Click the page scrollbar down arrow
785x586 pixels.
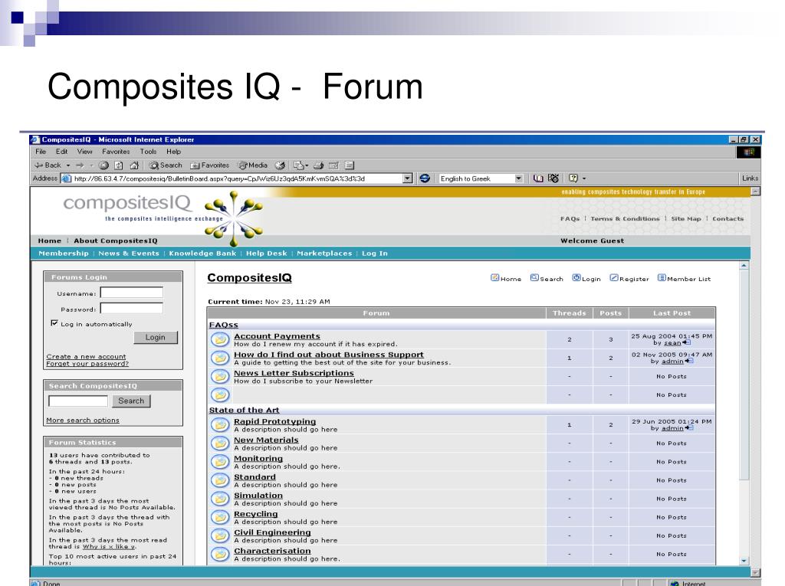click(744, 561)
